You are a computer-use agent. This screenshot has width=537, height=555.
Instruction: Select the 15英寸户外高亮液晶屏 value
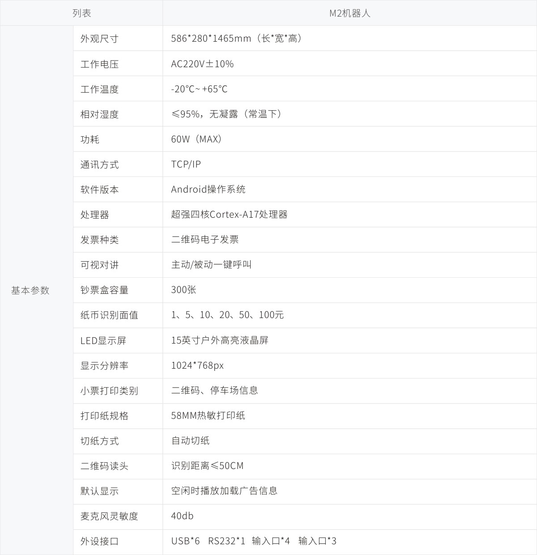(219, 340)
